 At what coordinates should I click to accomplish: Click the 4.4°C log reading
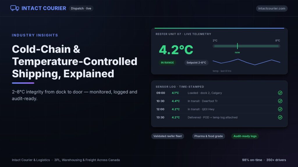pyautogui.click(x=175, y=101)
